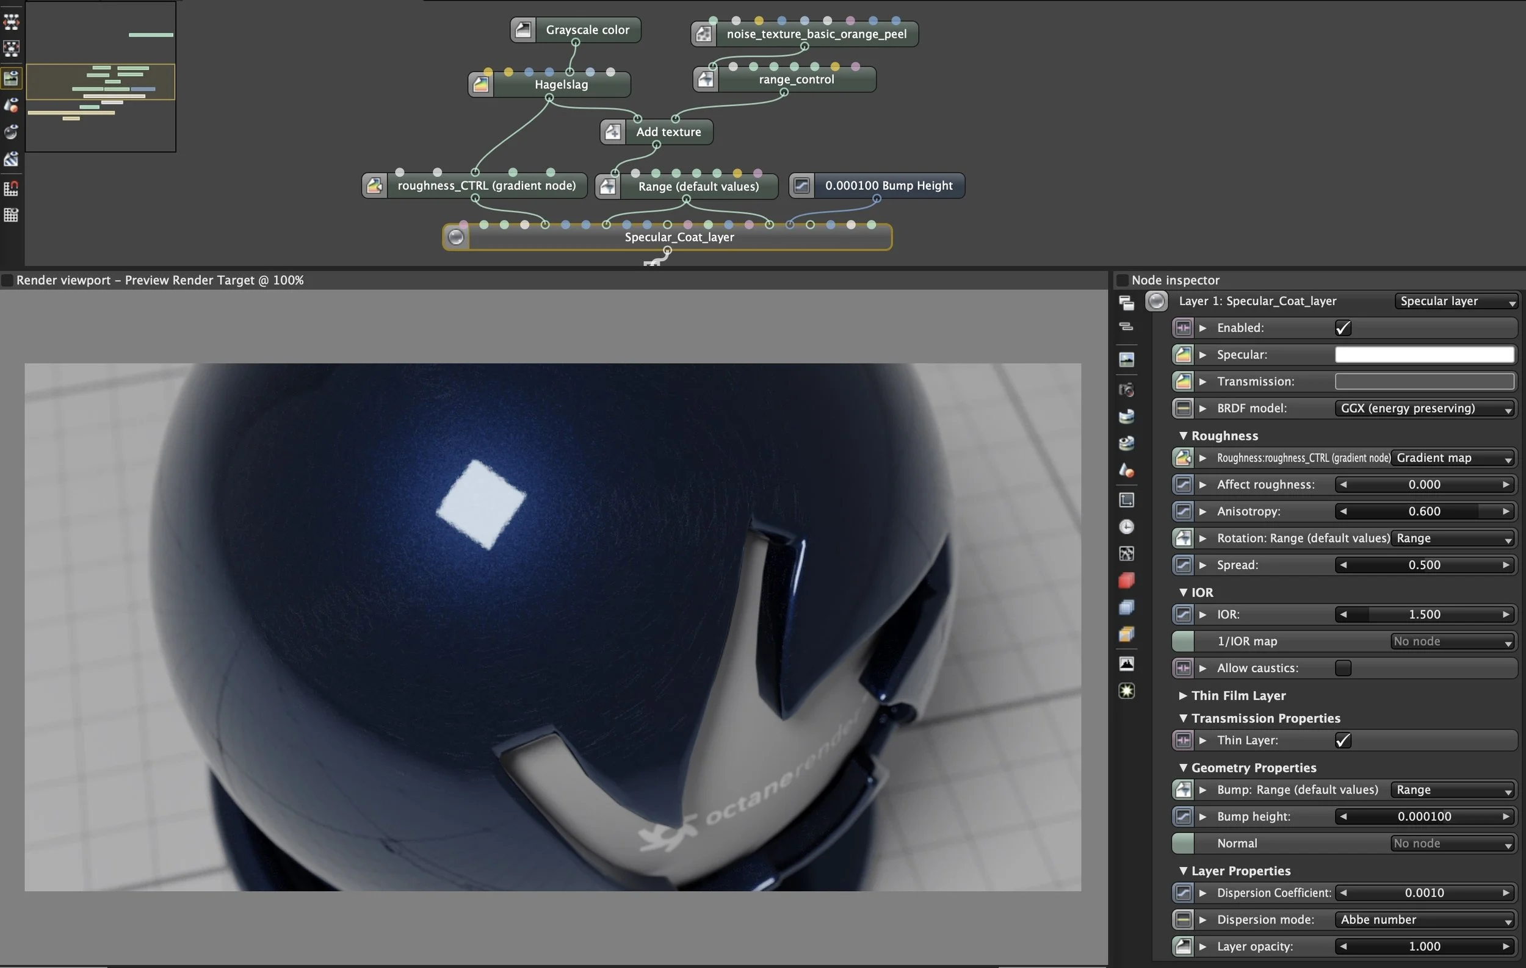This screenshot has width=1526, height=968.
Task: Toggle the Thin Layer checkbox
Action: (1342, 740)
